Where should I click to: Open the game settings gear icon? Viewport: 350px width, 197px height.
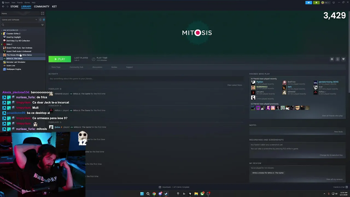coord(332,59)
